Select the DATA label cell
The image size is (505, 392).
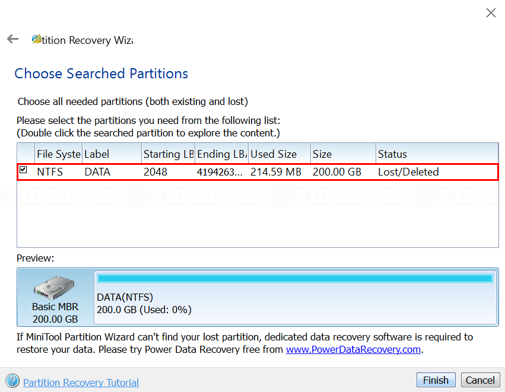97,172
